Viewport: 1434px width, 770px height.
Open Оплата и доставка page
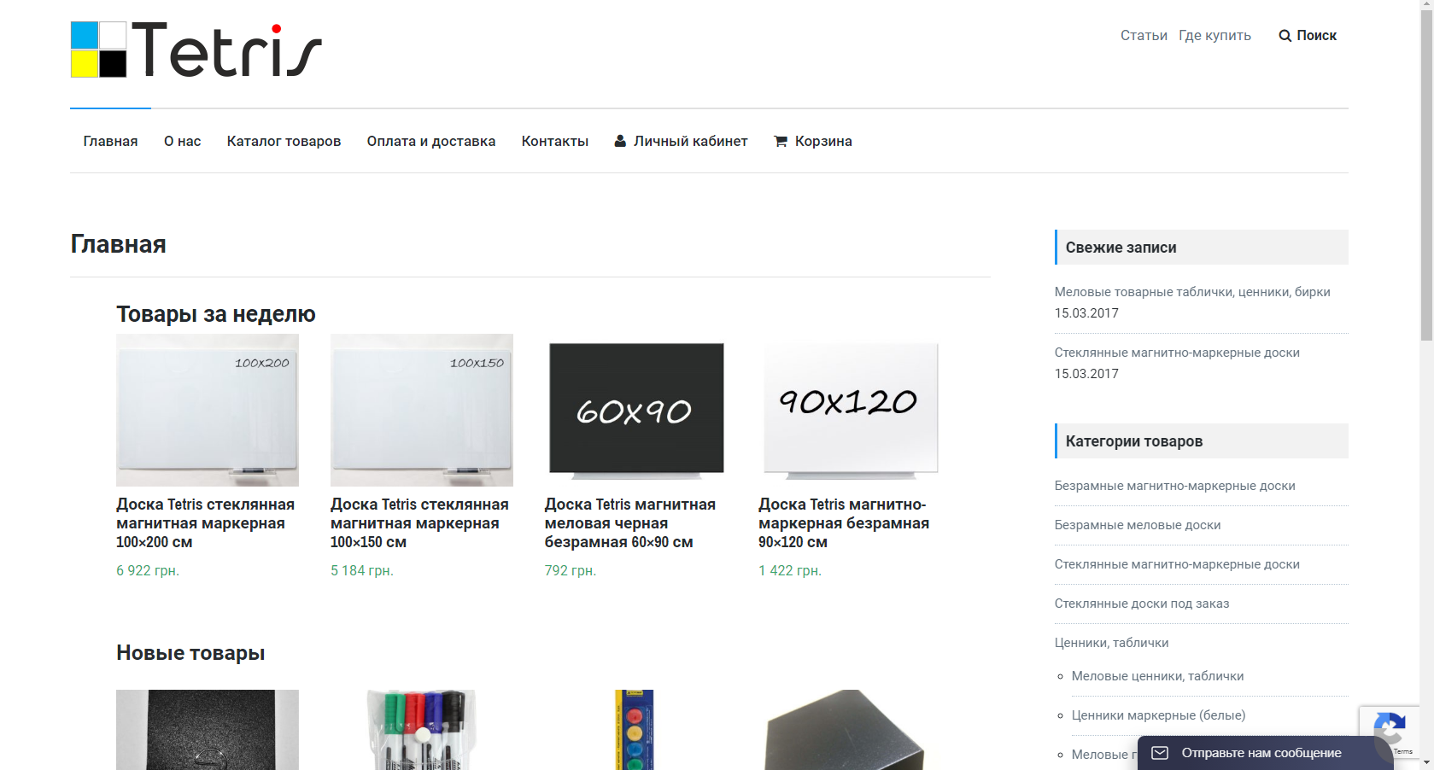[431, 141]
